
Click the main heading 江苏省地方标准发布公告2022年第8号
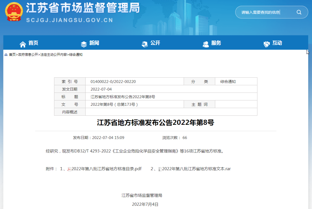(155, 123)
